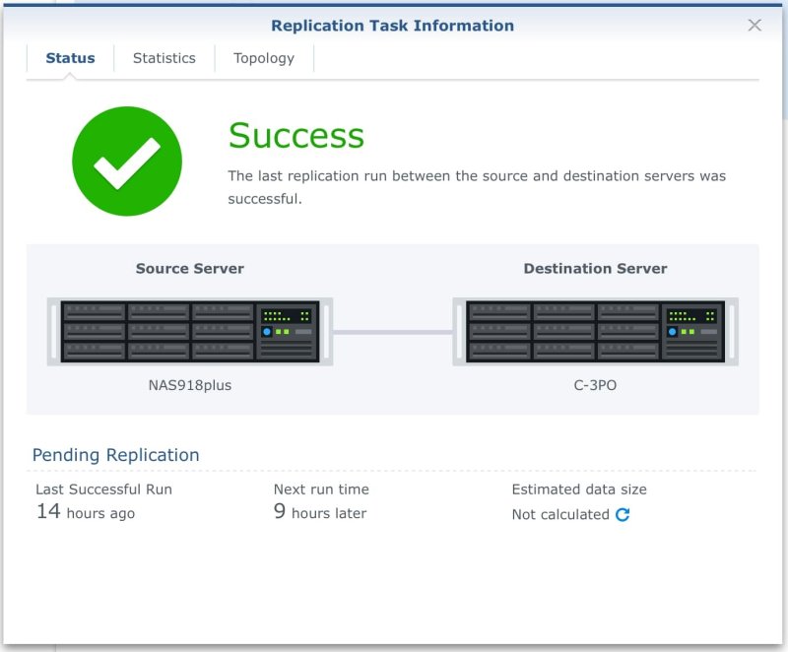Click the C-3PO server name

pos(595,385)
